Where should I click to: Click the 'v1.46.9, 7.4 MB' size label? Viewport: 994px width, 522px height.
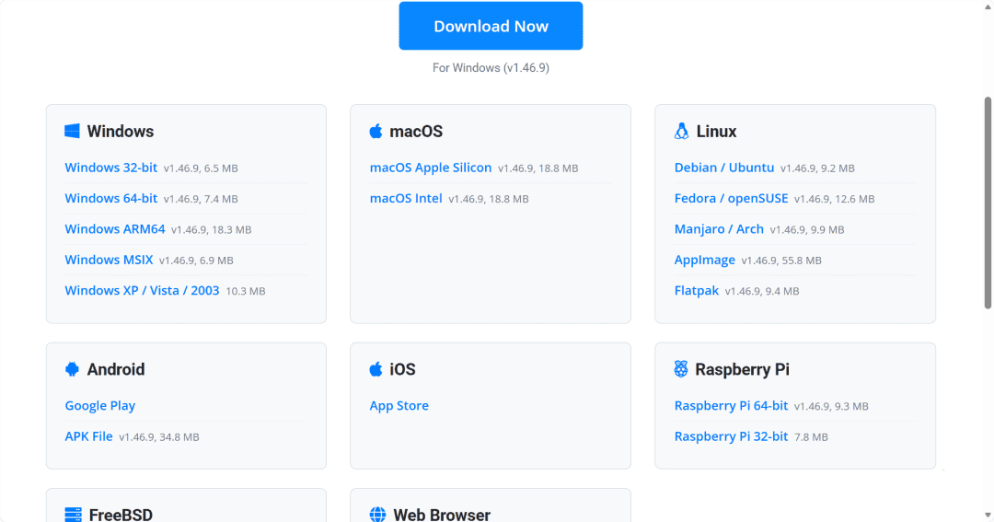tap(201, 199)
